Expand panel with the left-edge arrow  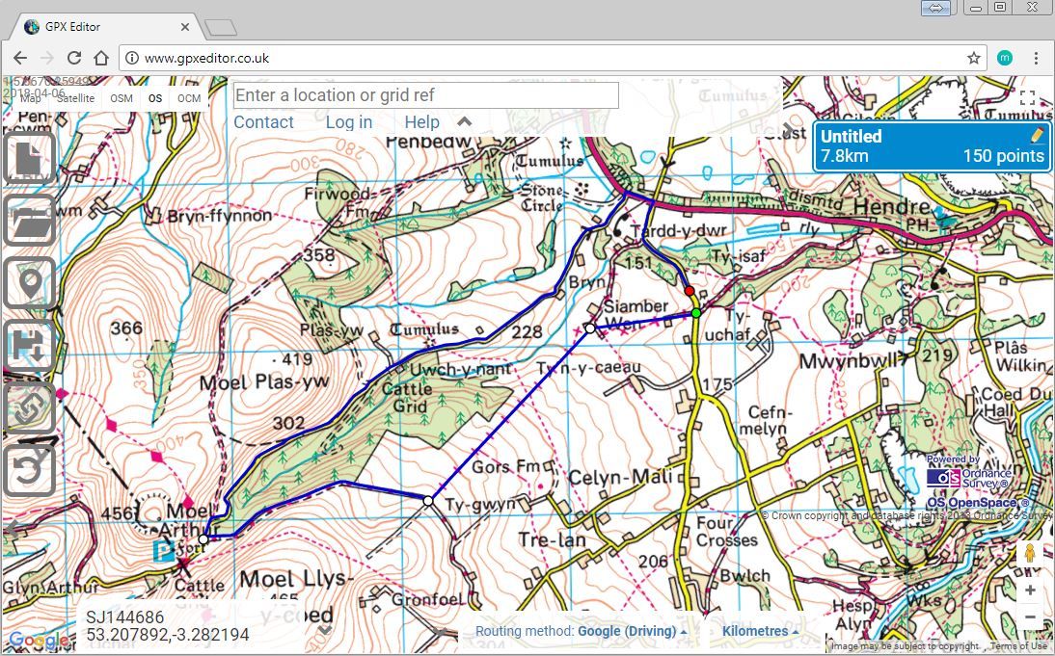click(x=11, y=527)
